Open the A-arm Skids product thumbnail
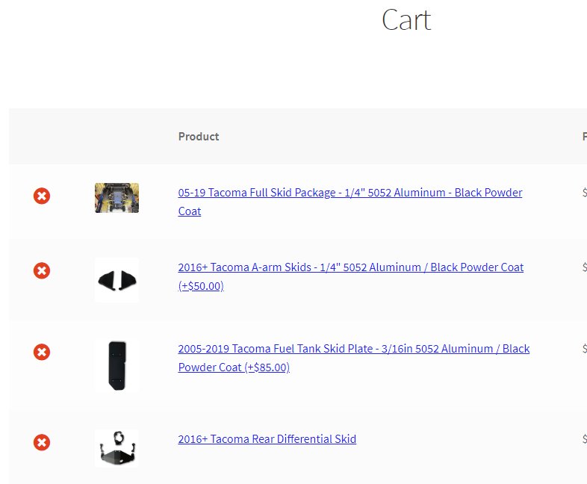 (117, 280)
